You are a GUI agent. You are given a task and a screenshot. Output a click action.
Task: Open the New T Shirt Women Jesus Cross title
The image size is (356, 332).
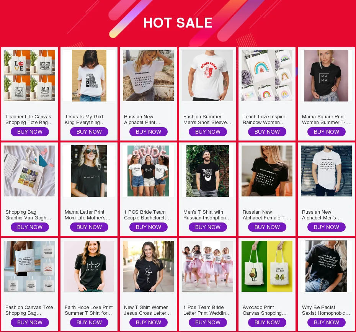[x=147, y=310]
